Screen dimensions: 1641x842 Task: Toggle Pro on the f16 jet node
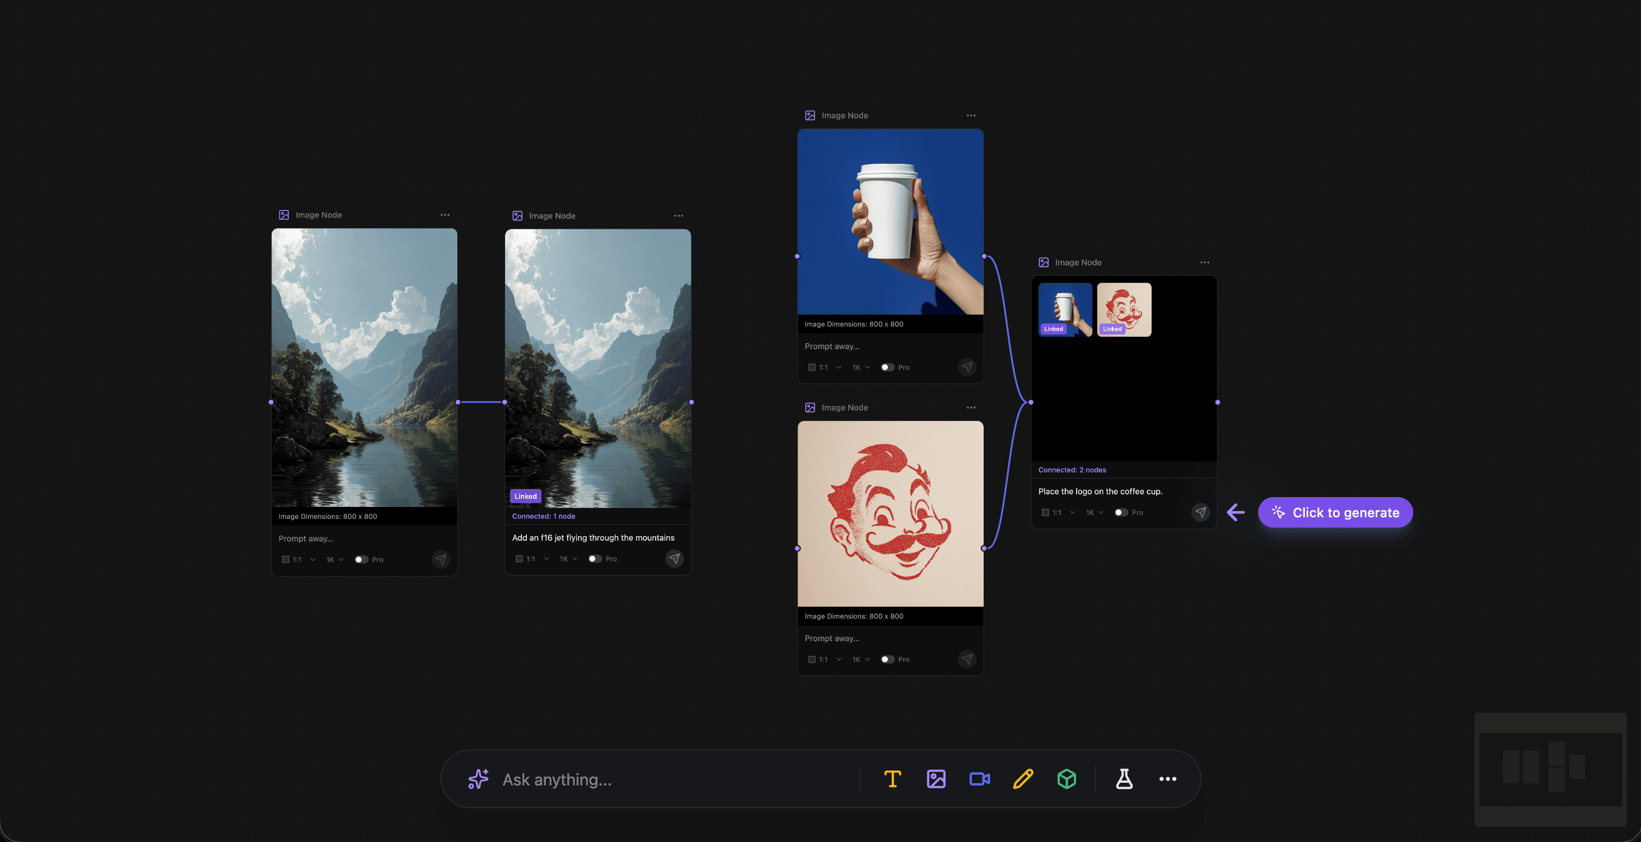594,559
